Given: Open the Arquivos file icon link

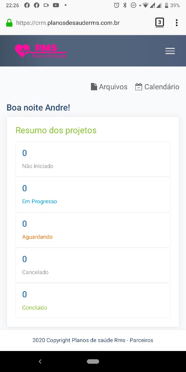Looking at the screenshot, I should click(94, 87).
